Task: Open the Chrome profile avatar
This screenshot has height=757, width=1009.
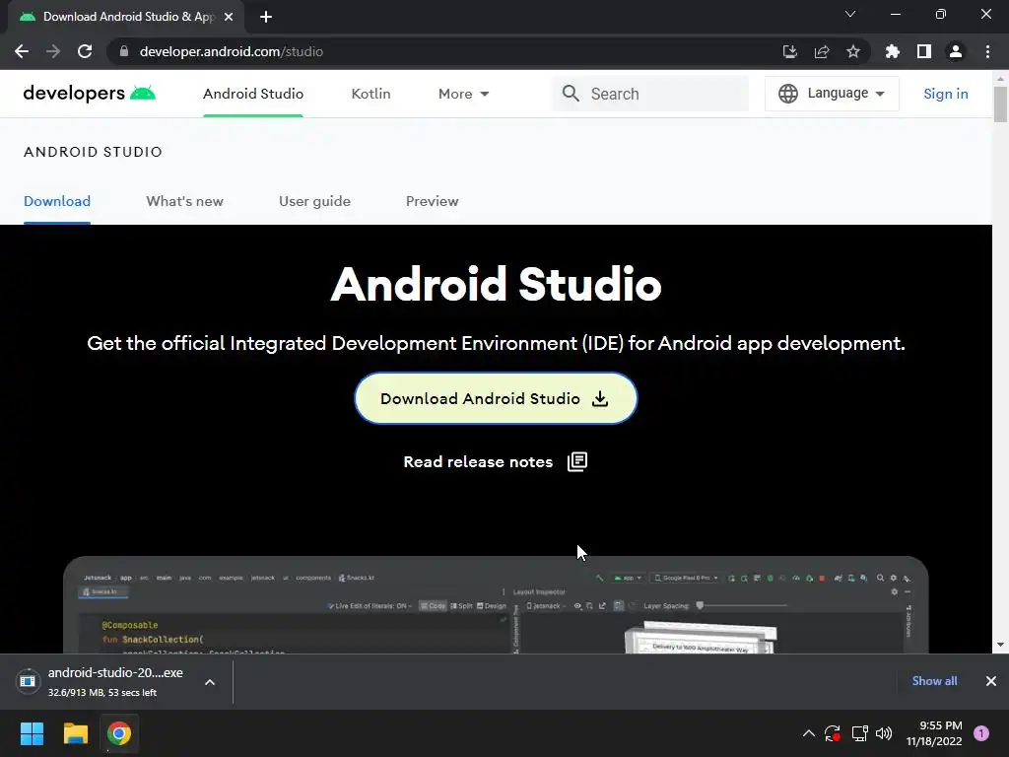Action: pyautogui.click(x=956, y=51)
